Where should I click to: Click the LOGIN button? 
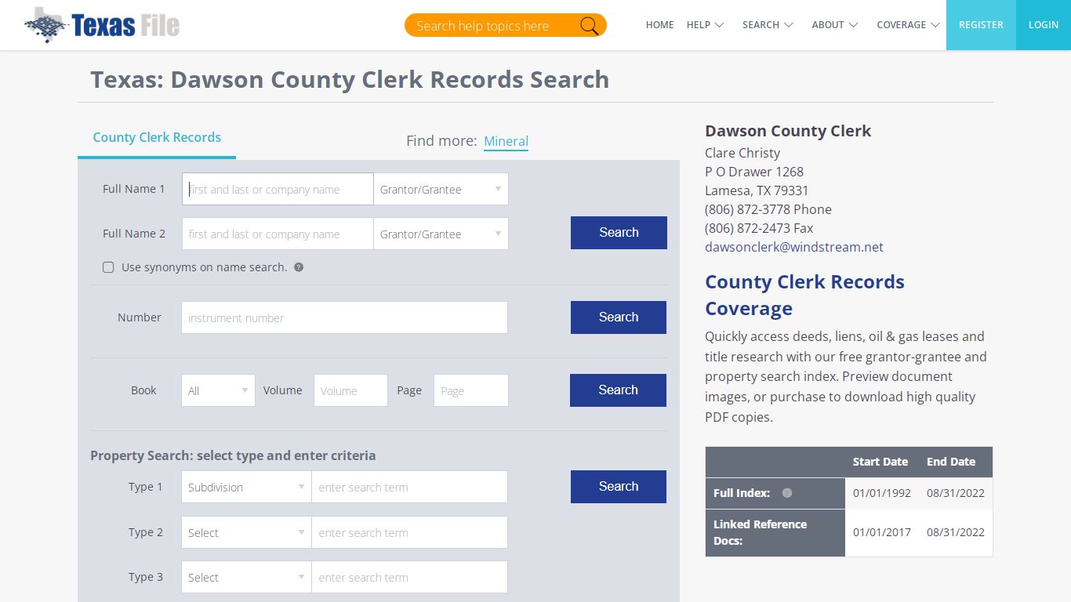pyautogui.click(x=1044, y=25)
